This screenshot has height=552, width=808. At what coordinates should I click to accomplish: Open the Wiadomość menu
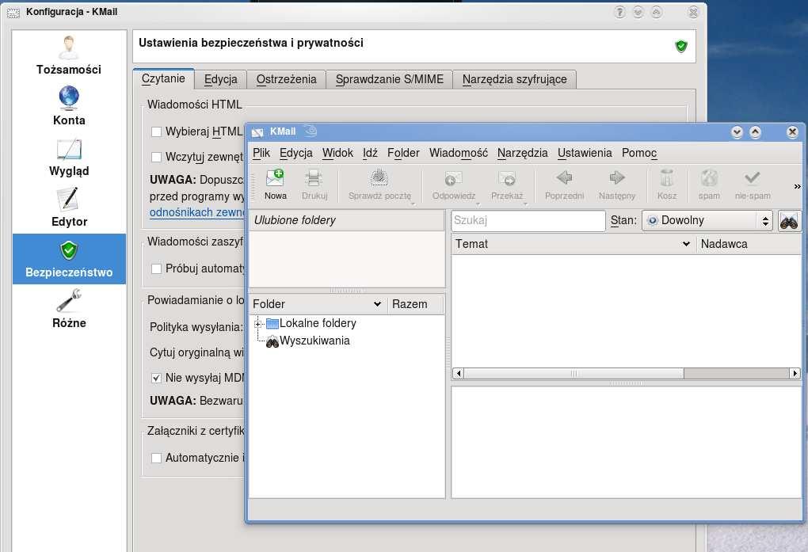458,153
